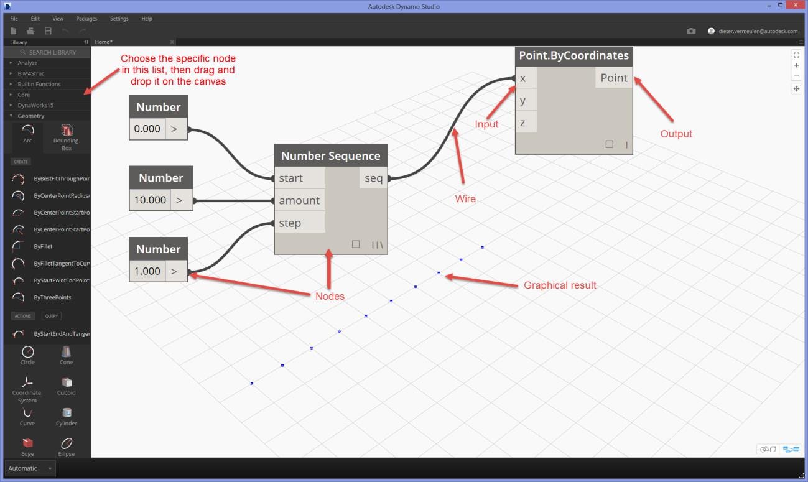The image size is (808, 482).
Task: Click the zoom out minus button
Action: [x=796, y=75]
